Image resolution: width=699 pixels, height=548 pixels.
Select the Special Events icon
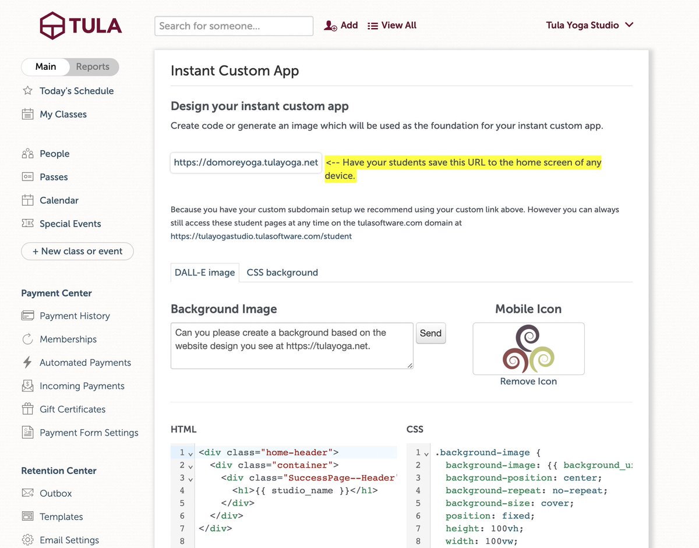(x=27, y=223)
